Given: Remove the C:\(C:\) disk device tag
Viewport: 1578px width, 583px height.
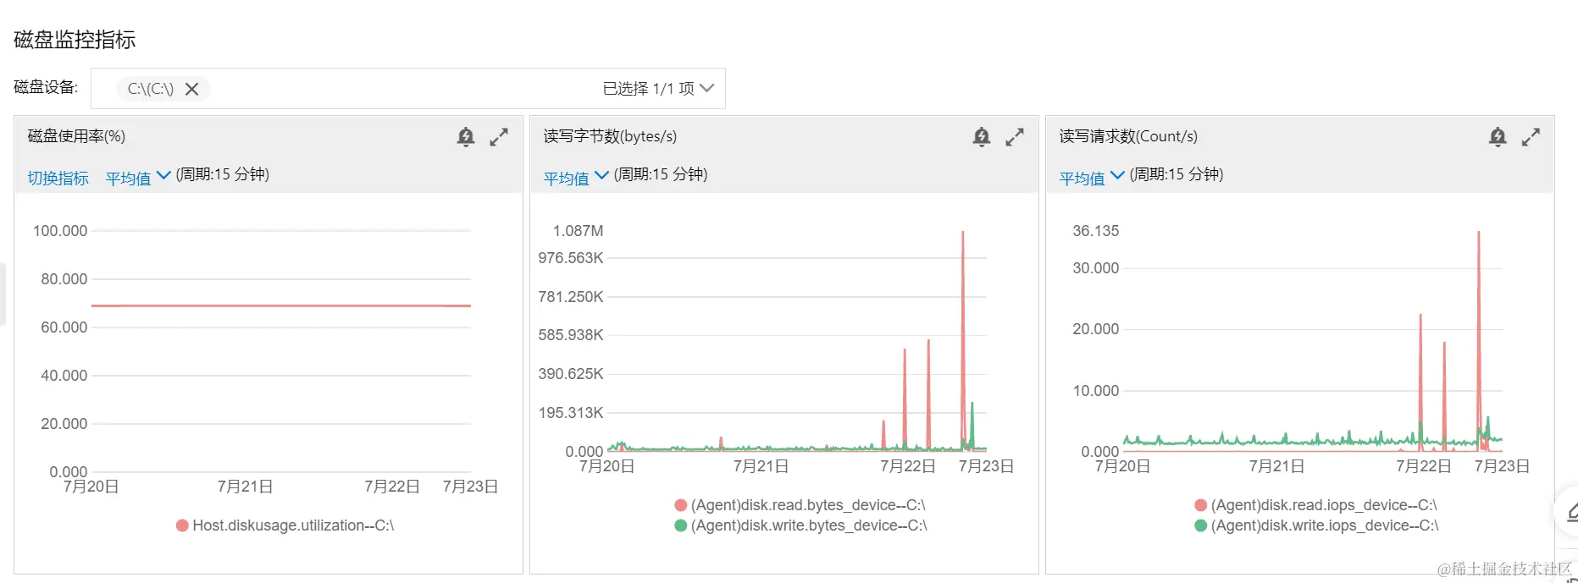Looking at the screenshot, I should (x=192, y=89).
